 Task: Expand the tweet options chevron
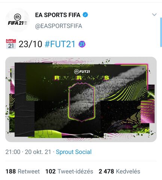[x=154, y=15]
